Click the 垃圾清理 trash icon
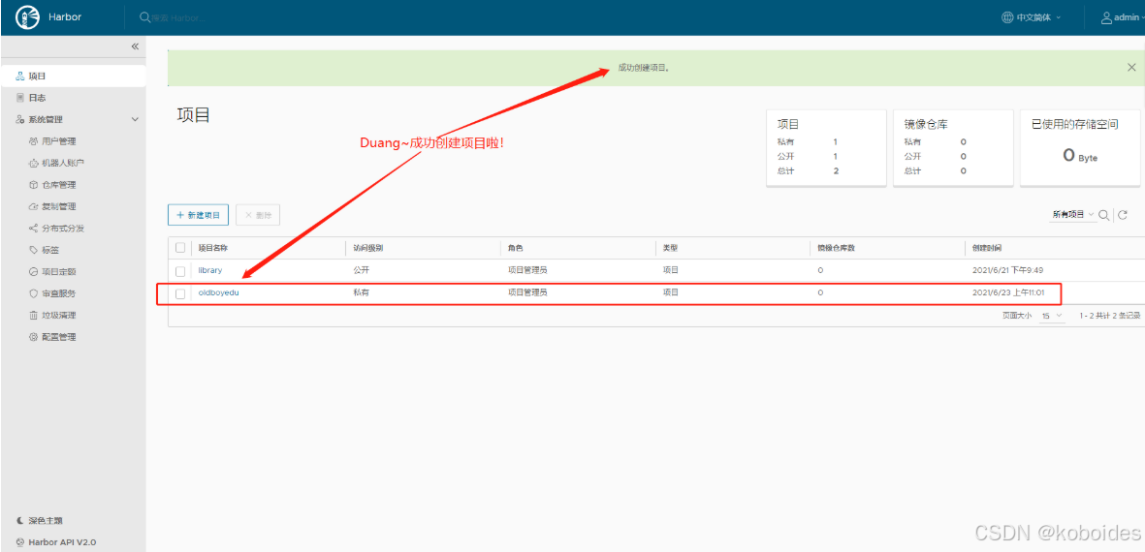 33,315
